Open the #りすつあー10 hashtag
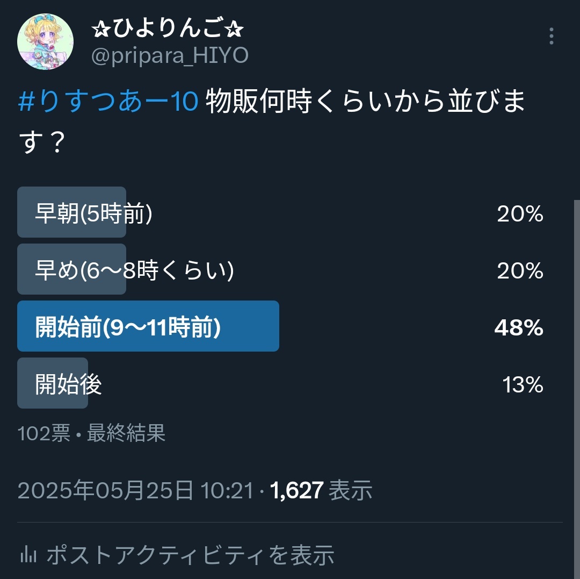The image size is (580, 579). point(108,101)
